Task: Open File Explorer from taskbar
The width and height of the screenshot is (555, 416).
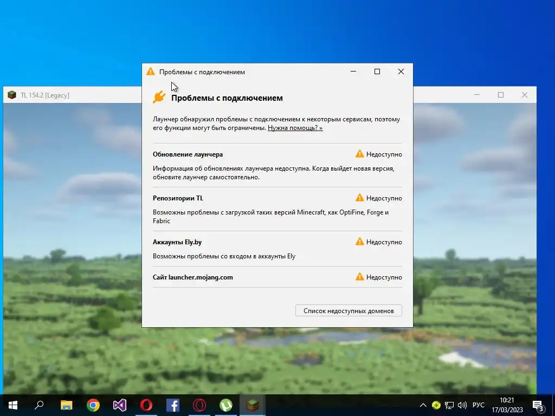Action: [67, 405]
